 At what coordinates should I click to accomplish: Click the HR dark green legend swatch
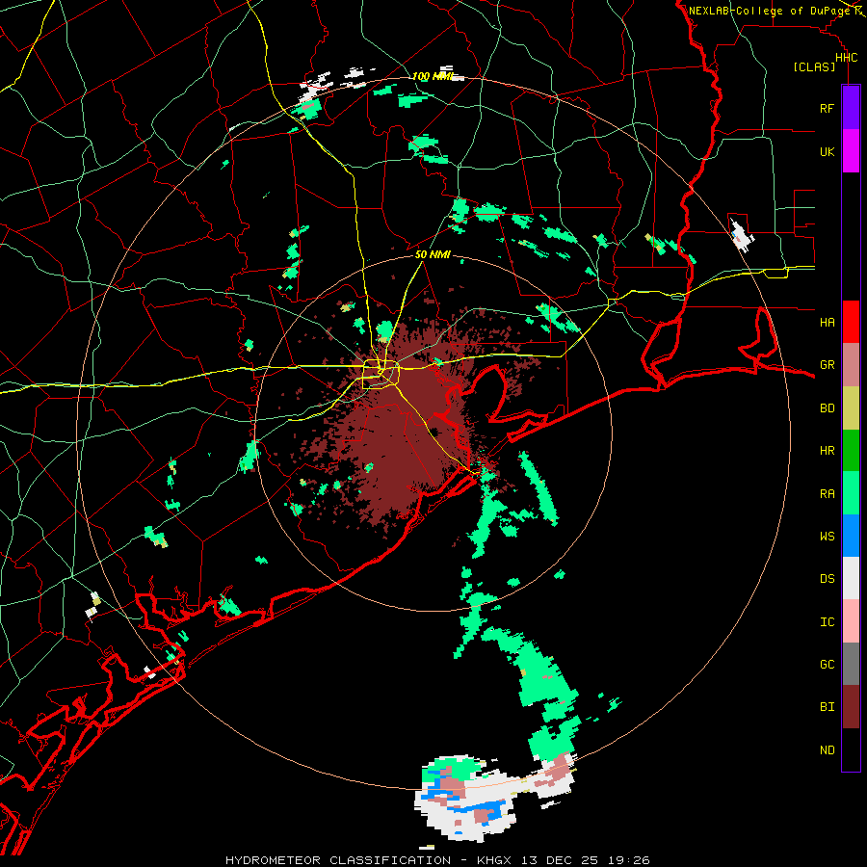(x=851, y=451)
